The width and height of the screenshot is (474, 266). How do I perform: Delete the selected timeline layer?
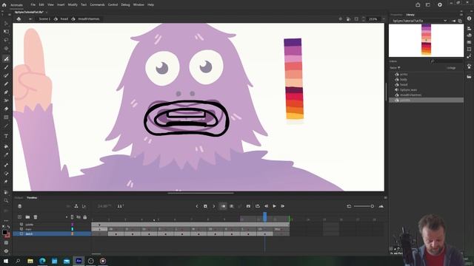click(36, 216)
